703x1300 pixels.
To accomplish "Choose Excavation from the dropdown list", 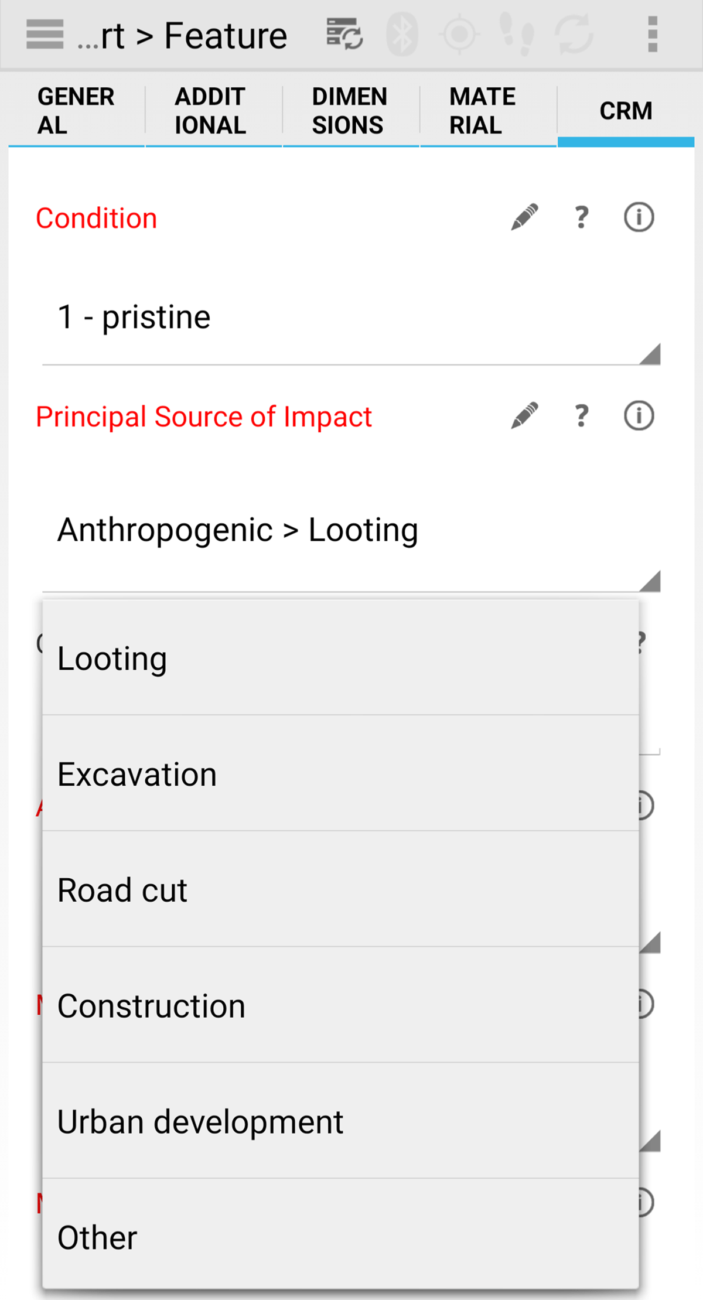I will pos(340,774).
